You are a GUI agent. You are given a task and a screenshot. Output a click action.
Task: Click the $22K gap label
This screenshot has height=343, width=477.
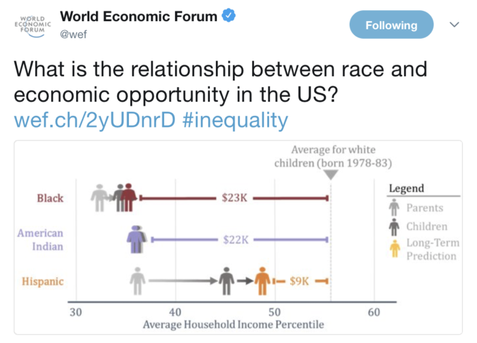click(x=234, y=239)
